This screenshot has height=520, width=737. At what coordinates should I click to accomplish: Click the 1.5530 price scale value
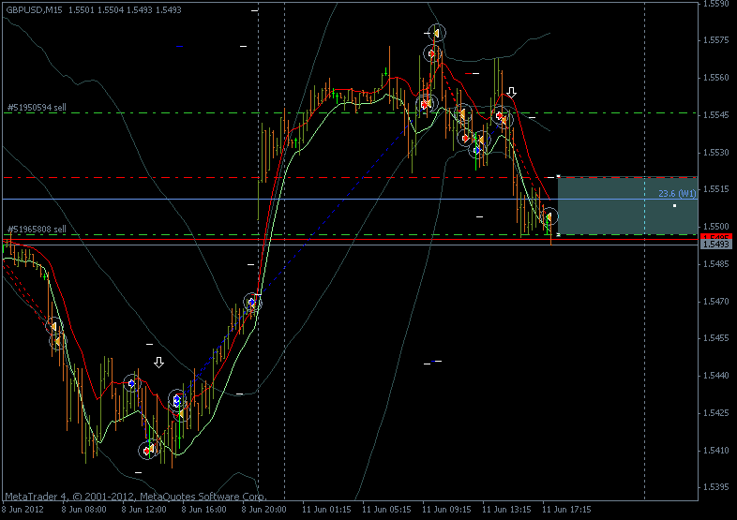(x=715, y=153)
